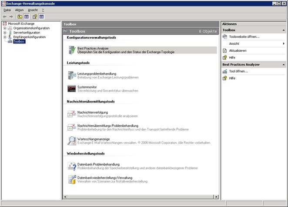Viewport: 288px width, 207px height.
Task: Click Hilfe under Best Practices Analyzer actions
Action: (x=232, y=79)
